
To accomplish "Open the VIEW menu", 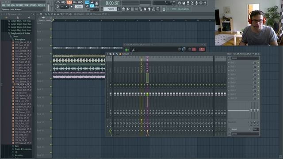I will click(27, 5).
